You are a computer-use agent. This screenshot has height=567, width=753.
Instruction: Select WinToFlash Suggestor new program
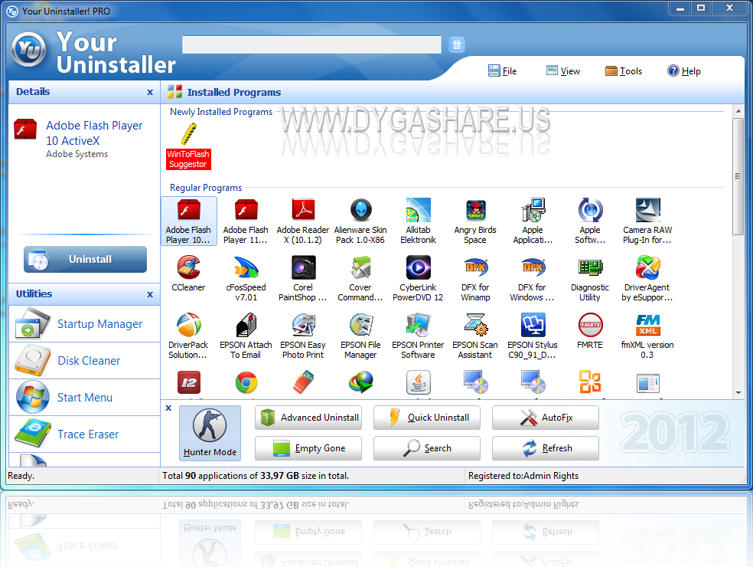(189, 146)
